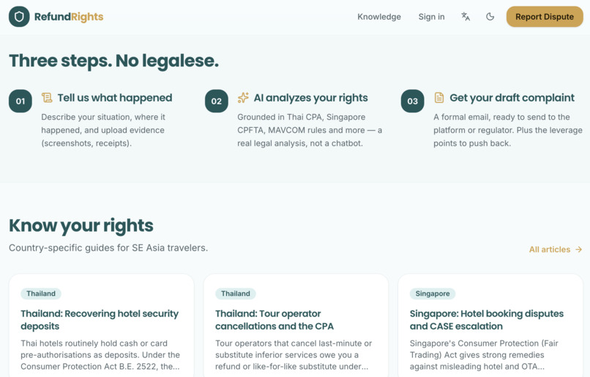The image size is (590, 377).
Task: Click the Thai hotels routinely hold cash excerpt
Action: (x=100, y=355)
